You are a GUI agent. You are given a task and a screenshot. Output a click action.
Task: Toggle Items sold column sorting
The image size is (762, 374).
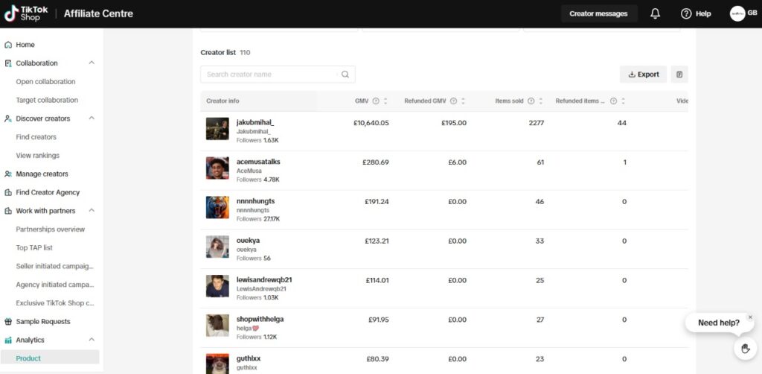[541, 101]
